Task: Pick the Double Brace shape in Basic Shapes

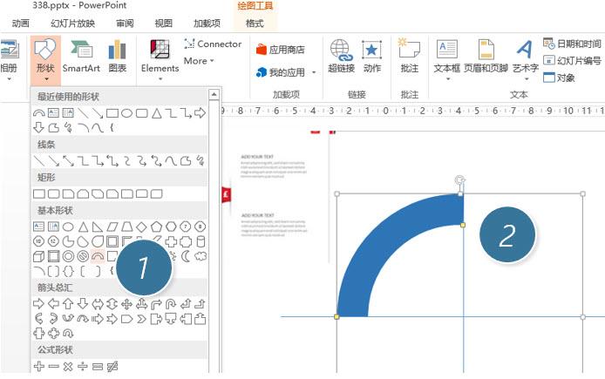Action: (x=68, y=271)
